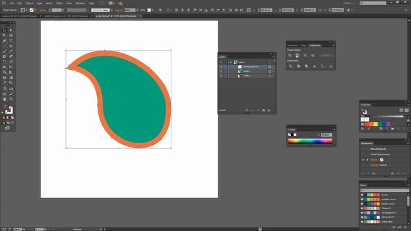
Task: Click the Expand button in Pathfinder panel
Action: (326, 55)
